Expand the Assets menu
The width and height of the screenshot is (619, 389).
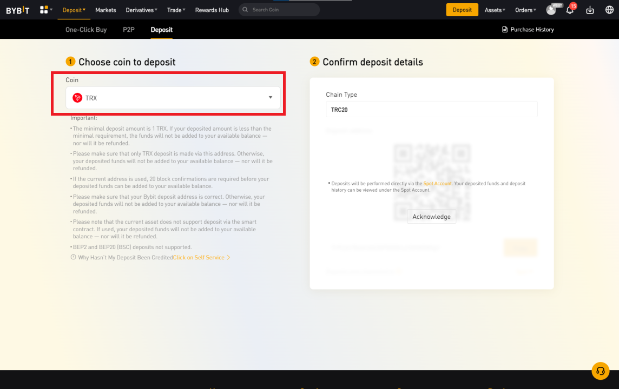pyautogui.click(x=495, y=10)
